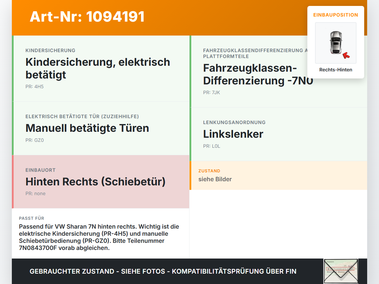Click the 'siehe Bilder' condition text
The height and width of the screenshot is (284, 379).
215,179
